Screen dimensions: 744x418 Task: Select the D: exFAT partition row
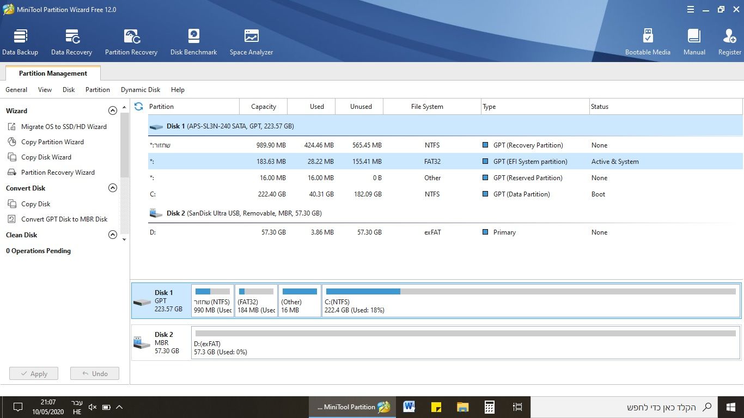(381, 232)
